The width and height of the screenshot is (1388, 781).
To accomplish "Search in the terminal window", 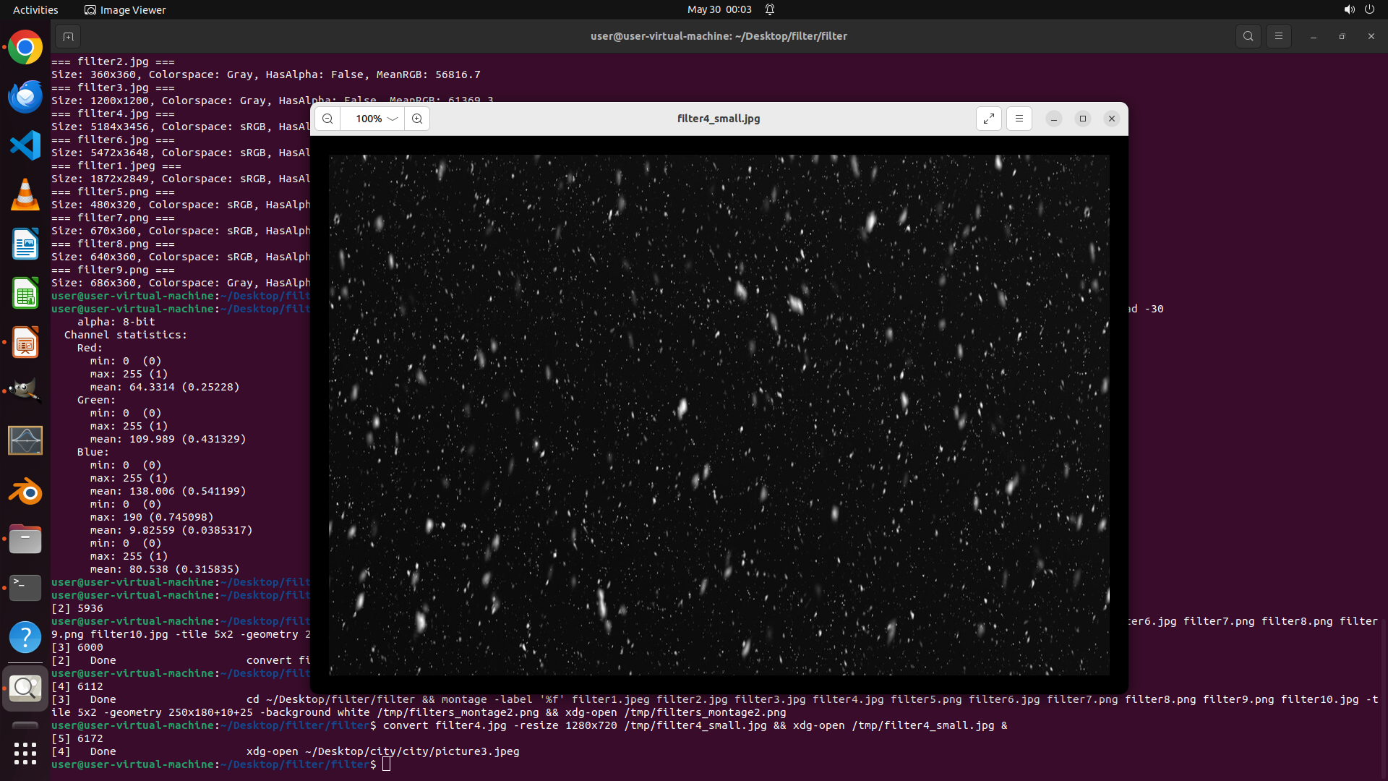I will click(x=1248, y=36).
